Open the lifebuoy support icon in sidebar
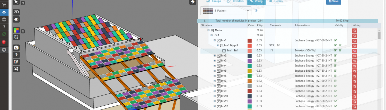The image size is (386, 110). click(x=4, y=19)
